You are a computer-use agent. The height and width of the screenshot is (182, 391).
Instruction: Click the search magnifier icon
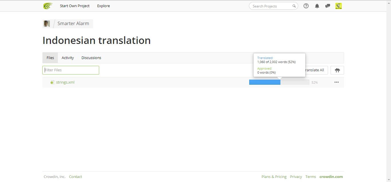click(x=294, y=6)
